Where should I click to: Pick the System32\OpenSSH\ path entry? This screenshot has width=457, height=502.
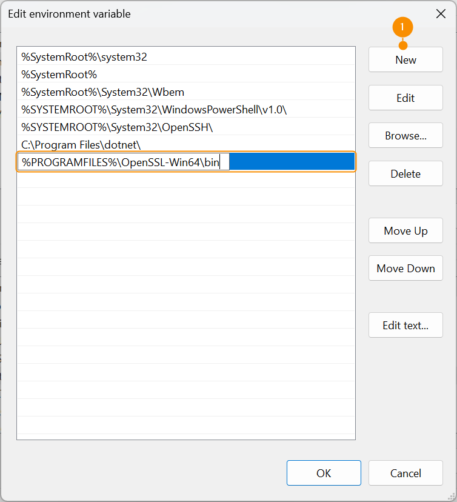pyautogui.click(x=117, y=127)
